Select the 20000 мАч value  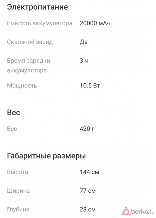pyautogui.click(x=95, y=23)
